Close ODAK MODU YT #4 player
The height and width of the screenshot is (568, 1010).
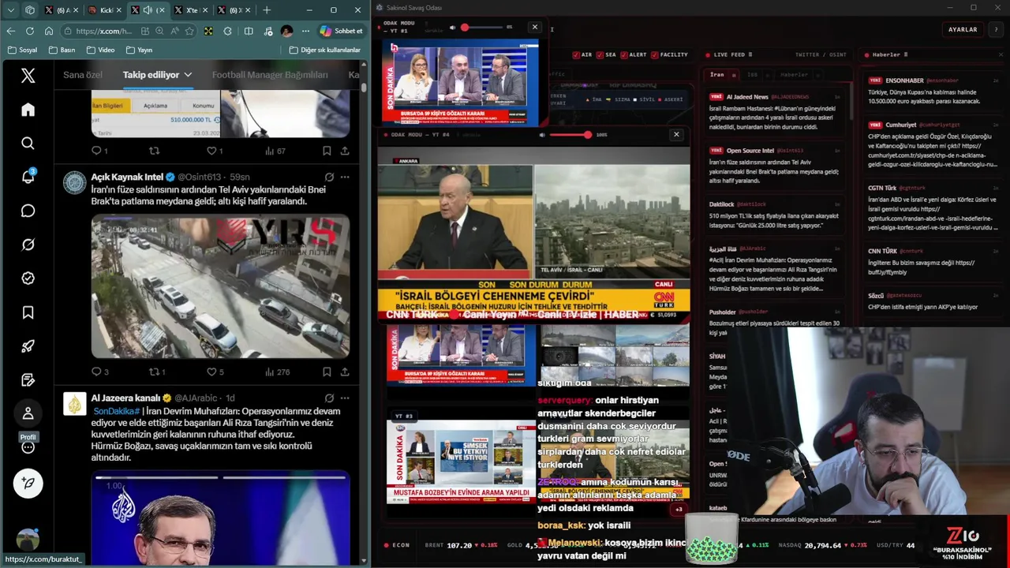point(675,134)
